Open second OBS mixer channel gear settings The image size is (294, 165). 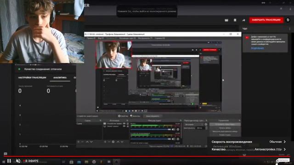tap(178, 139)
